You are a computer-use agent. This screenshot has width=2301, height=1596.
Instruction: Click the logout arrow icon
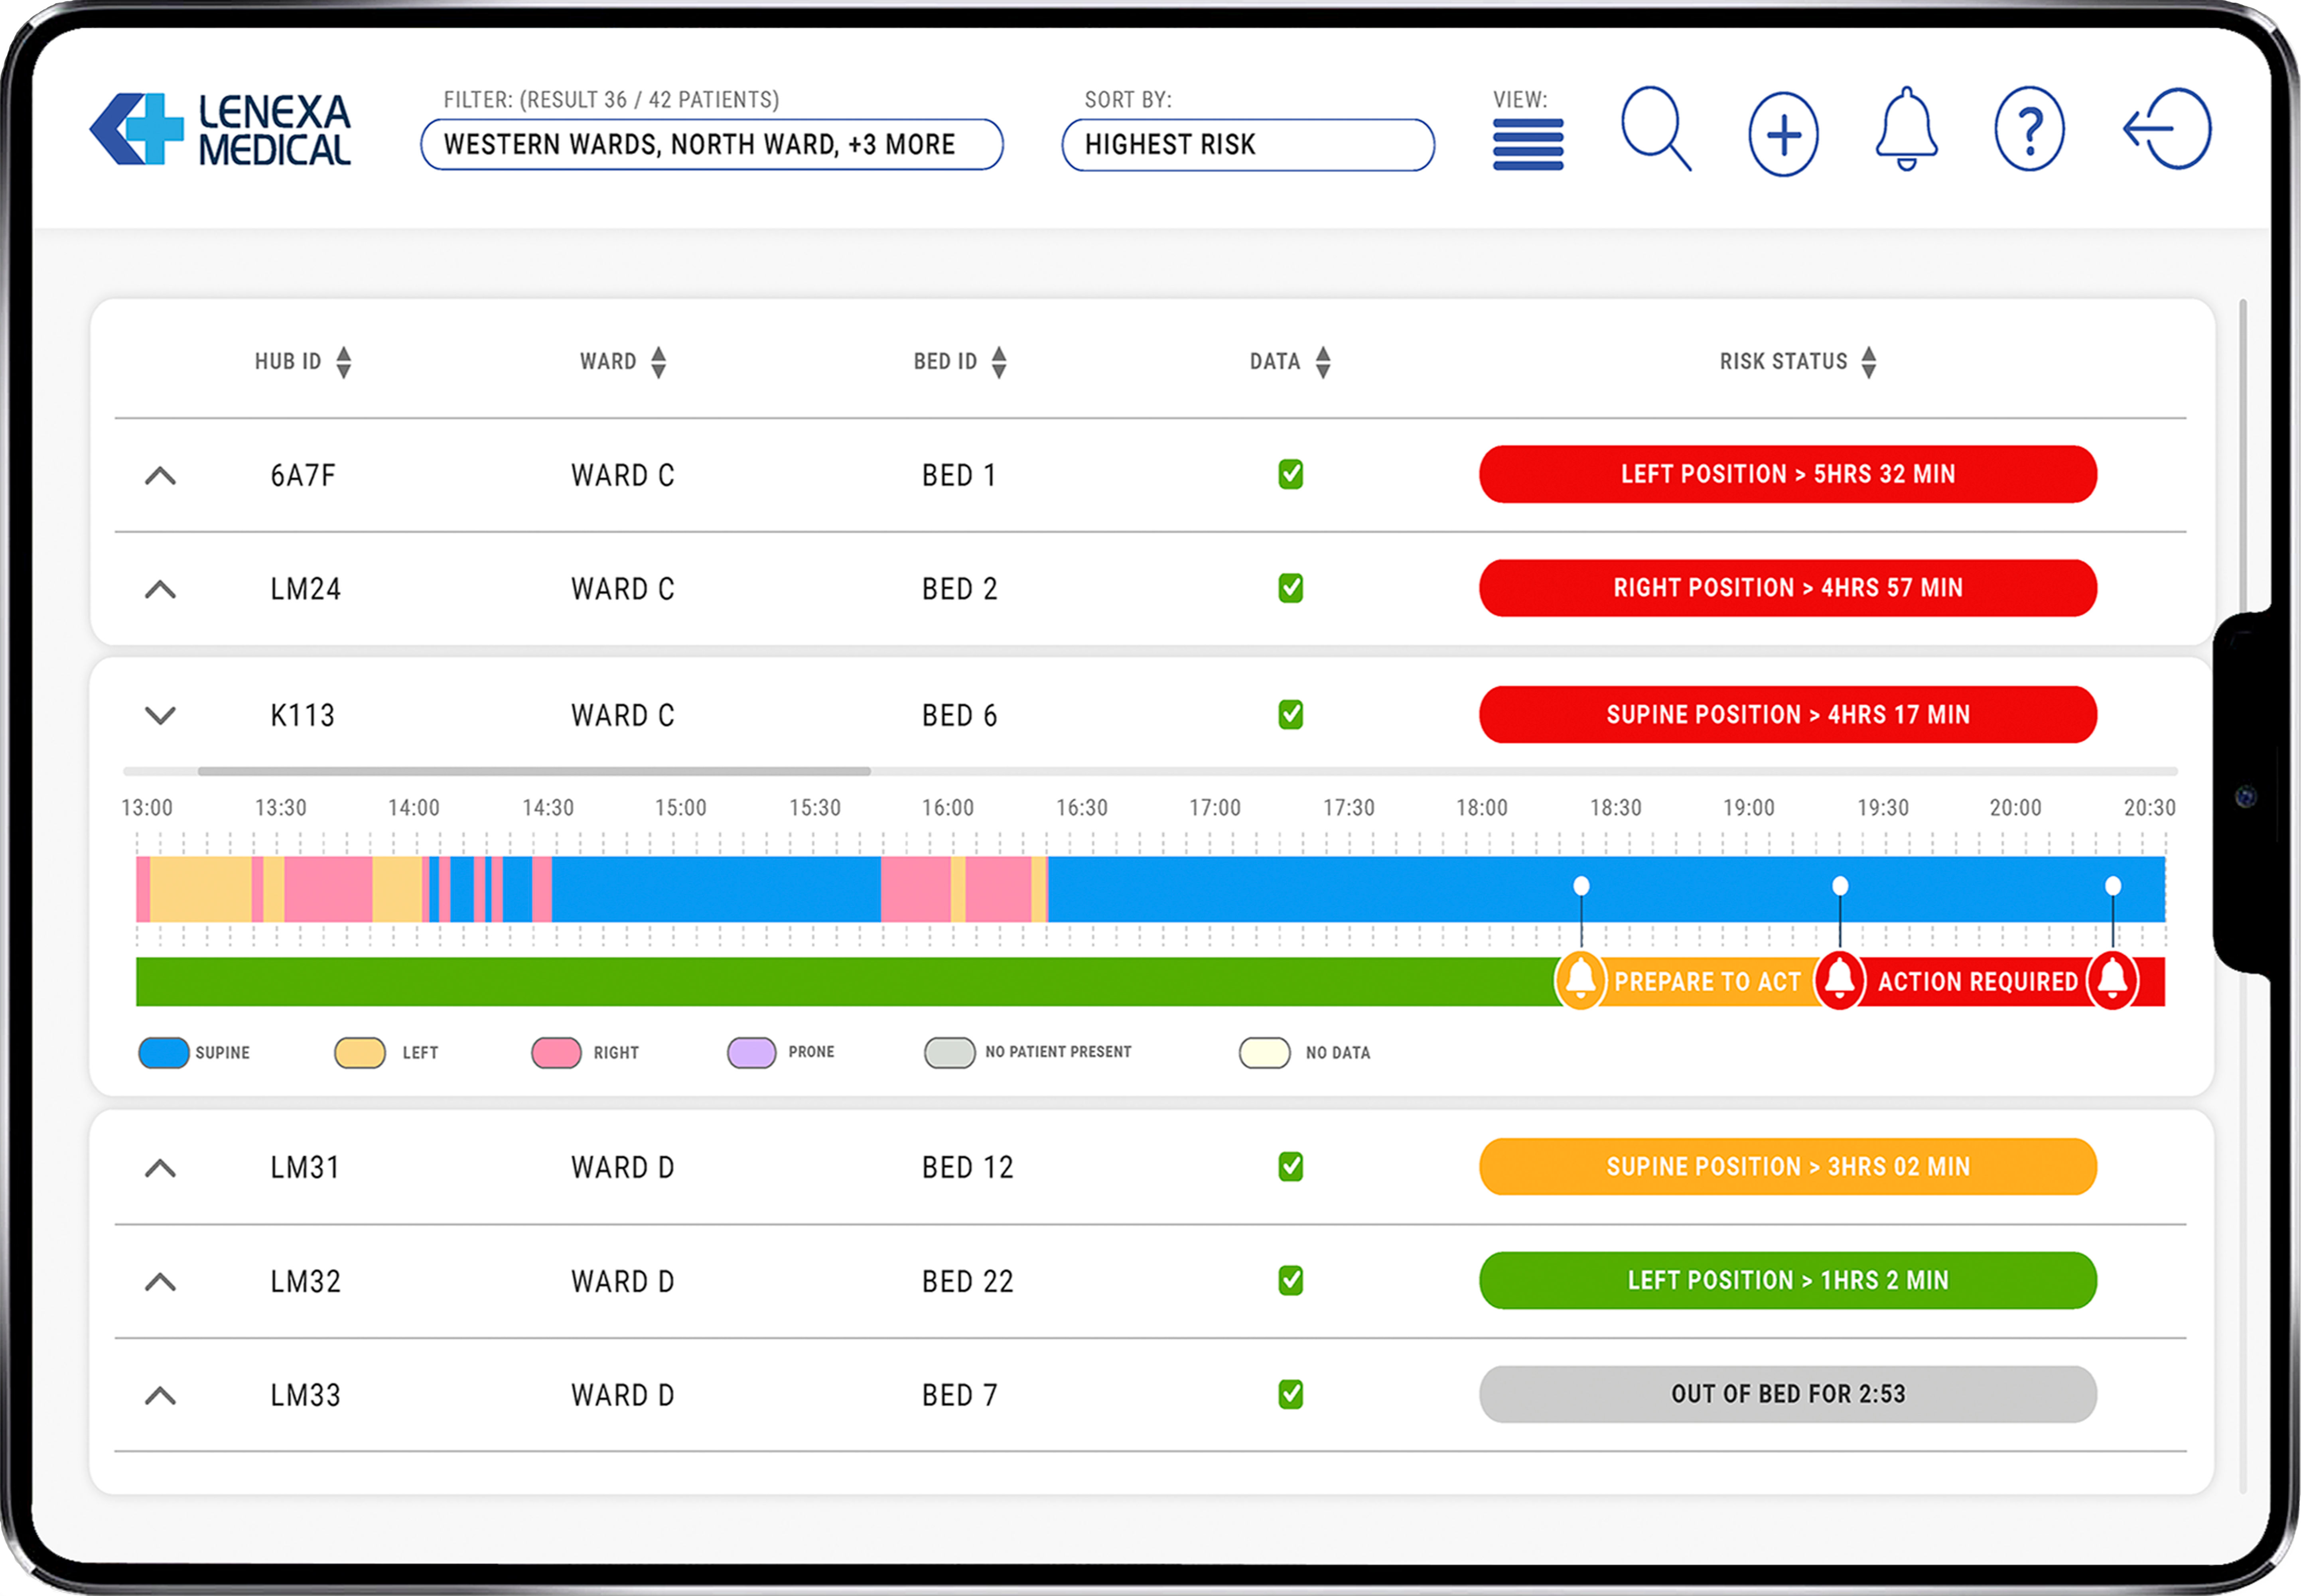[x=2167, y=129]
